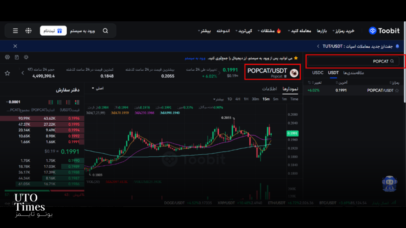Expand the معامله کنید menu
The height and width of the screenshot is (228, 406).
299,31
